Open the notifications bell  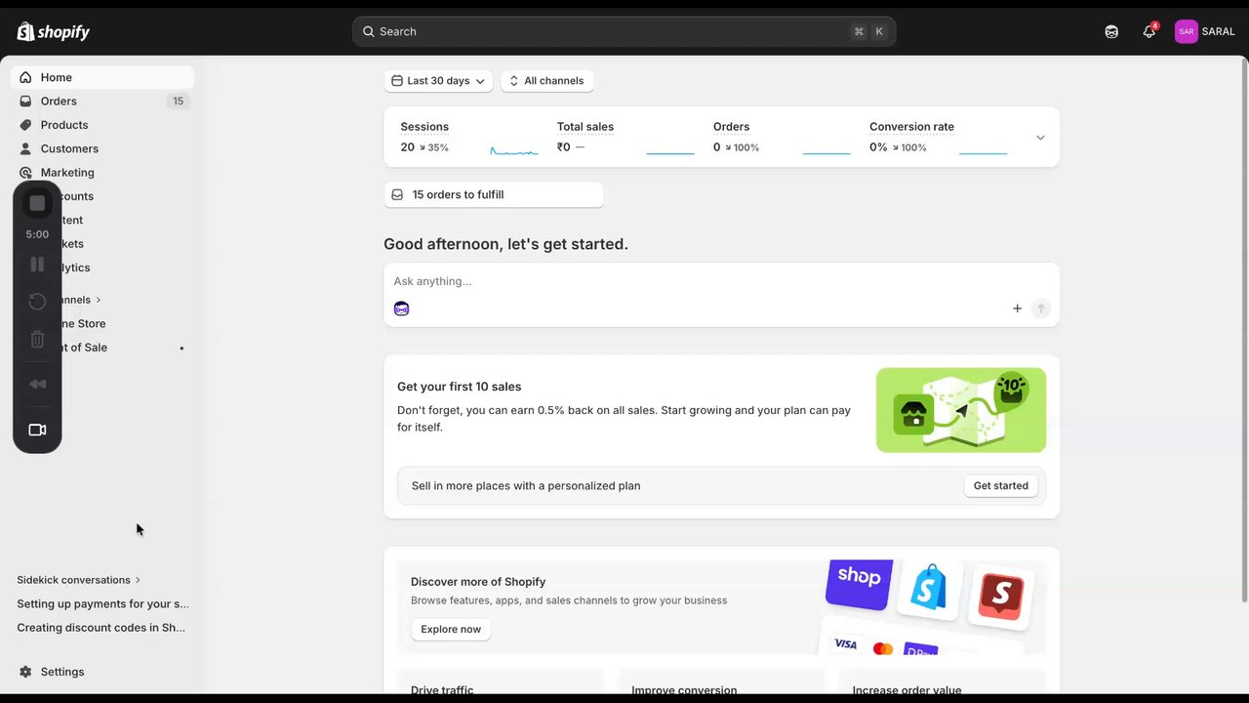(x=1149, y=31)
